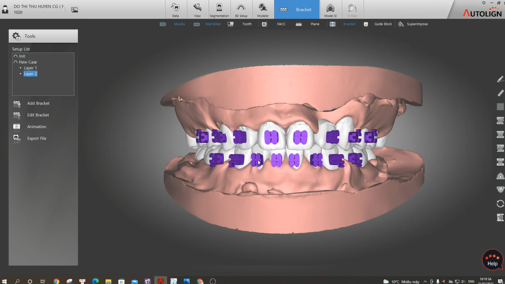
Task: Open the Help chat bubble
Action: click(492, 259)
